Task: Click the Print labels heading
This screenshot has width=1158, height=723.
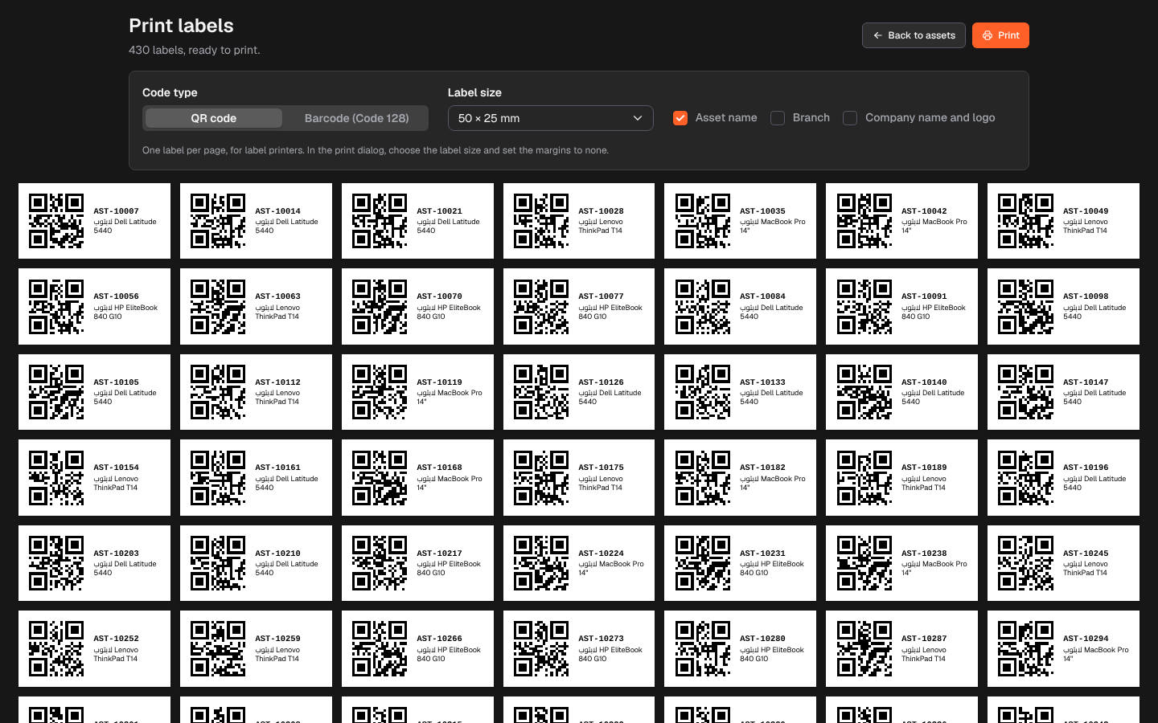Action: [181, 26]
